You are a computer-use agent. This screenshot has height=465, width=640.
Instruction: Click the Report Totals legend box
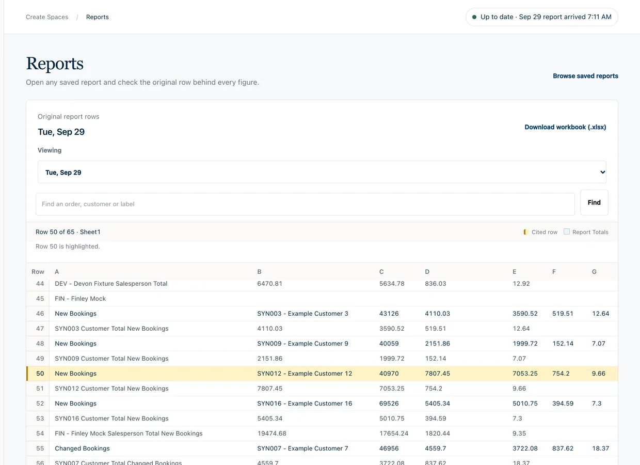[x=567, y=232]
